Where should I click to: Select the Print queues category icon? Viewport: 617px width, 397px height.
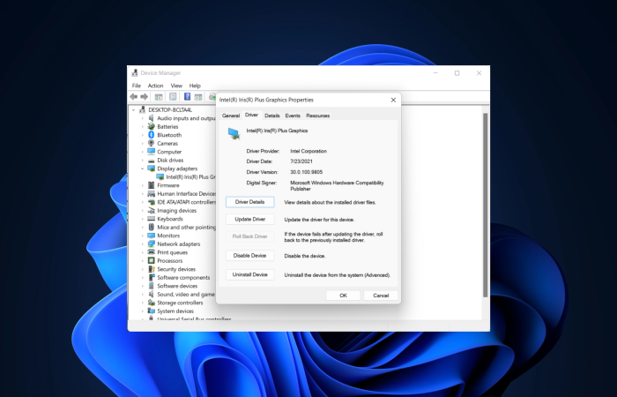pos(151,252)
